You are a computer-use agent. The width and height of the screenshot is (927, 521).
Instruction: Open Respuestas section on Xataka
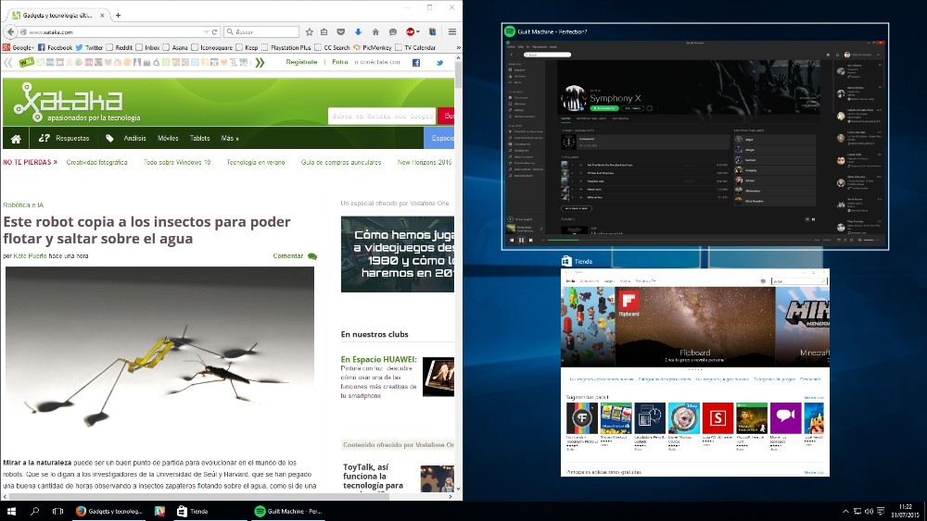63,138
